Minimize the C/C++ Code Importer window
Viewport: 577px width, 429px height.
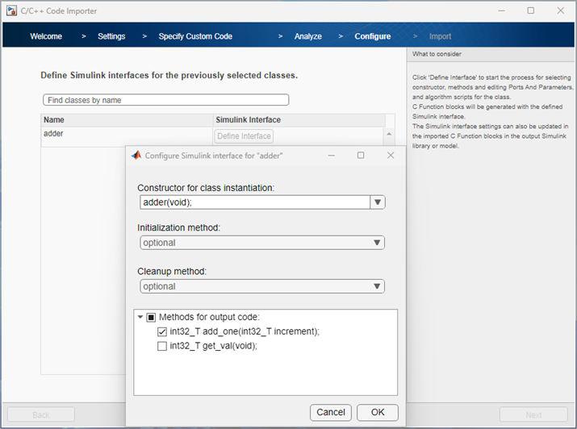(x=500, y=10)
